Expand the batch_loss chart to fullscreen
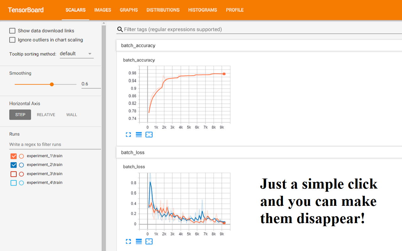The image size is (402, 251). [128, 242]
